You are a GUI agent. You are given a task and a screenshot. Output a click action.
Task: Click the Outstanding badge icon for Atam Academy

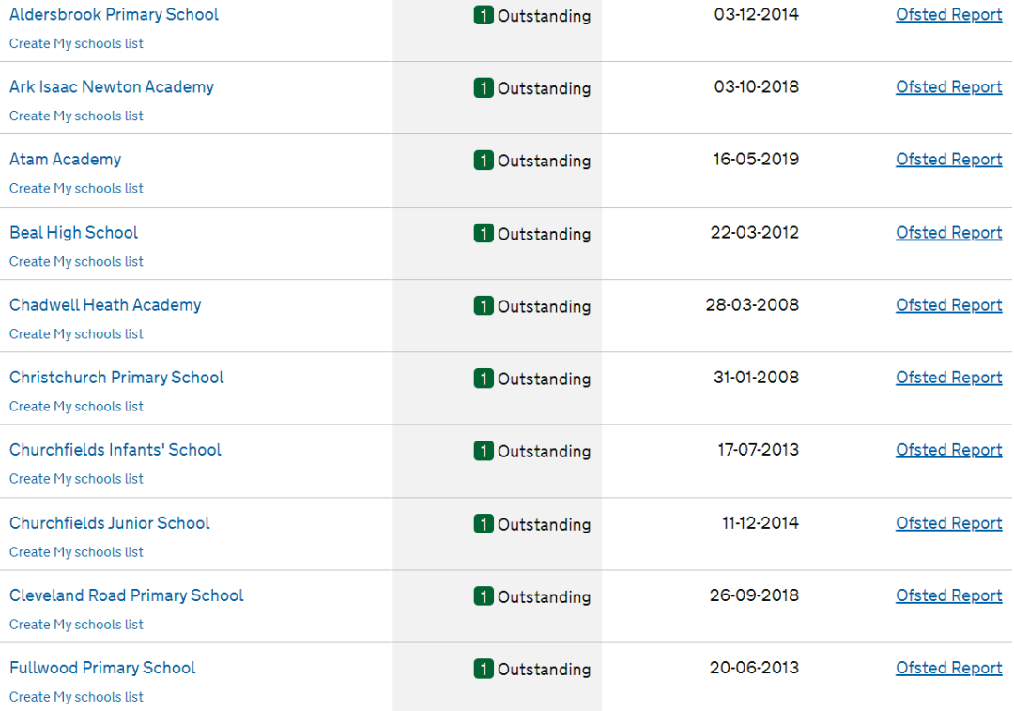pos(484,161)
